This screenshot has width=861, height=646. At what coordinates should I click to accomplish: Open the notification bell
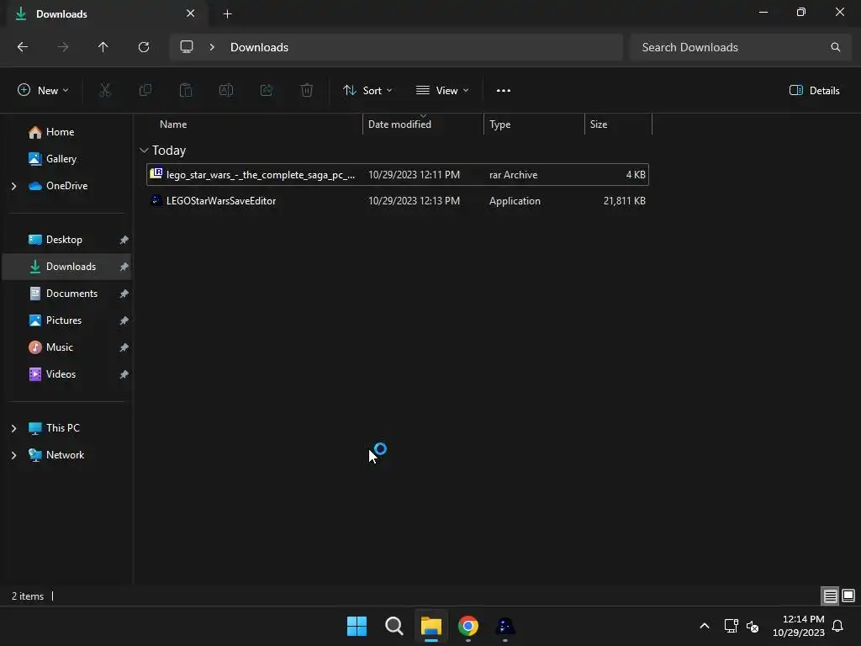[x=837, y=626]
